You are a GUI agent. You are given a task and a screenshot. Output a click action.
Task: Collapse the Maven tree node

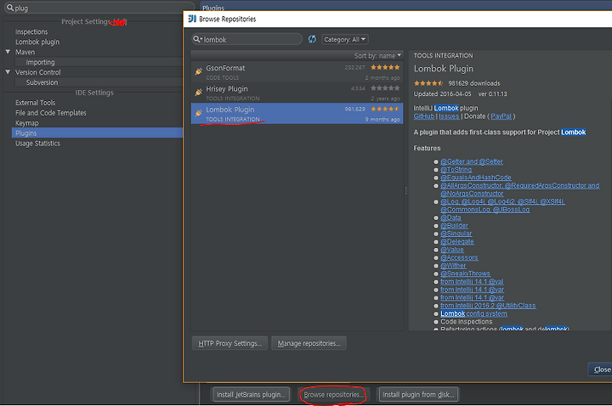tap(8, 52)
